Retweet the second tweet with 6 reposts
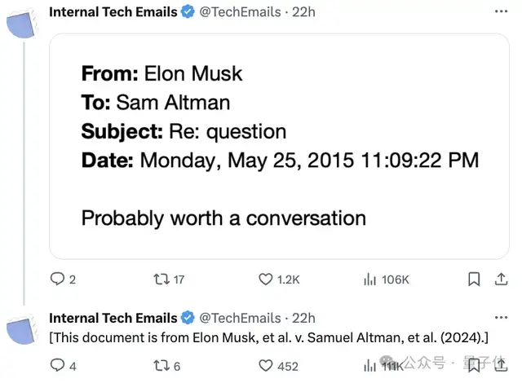This screenshot has width=522, height=383. click(x=161, y=366)
